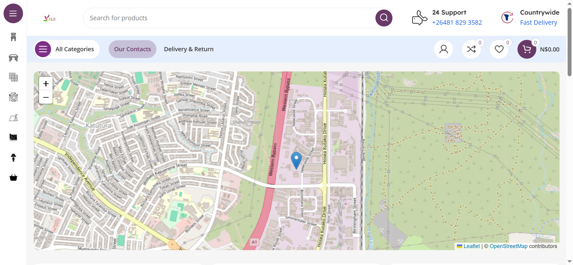The height and width of the screenshot is (265, 573).
Task: Open the Our Contacts menu item
Action: point(133,49)
